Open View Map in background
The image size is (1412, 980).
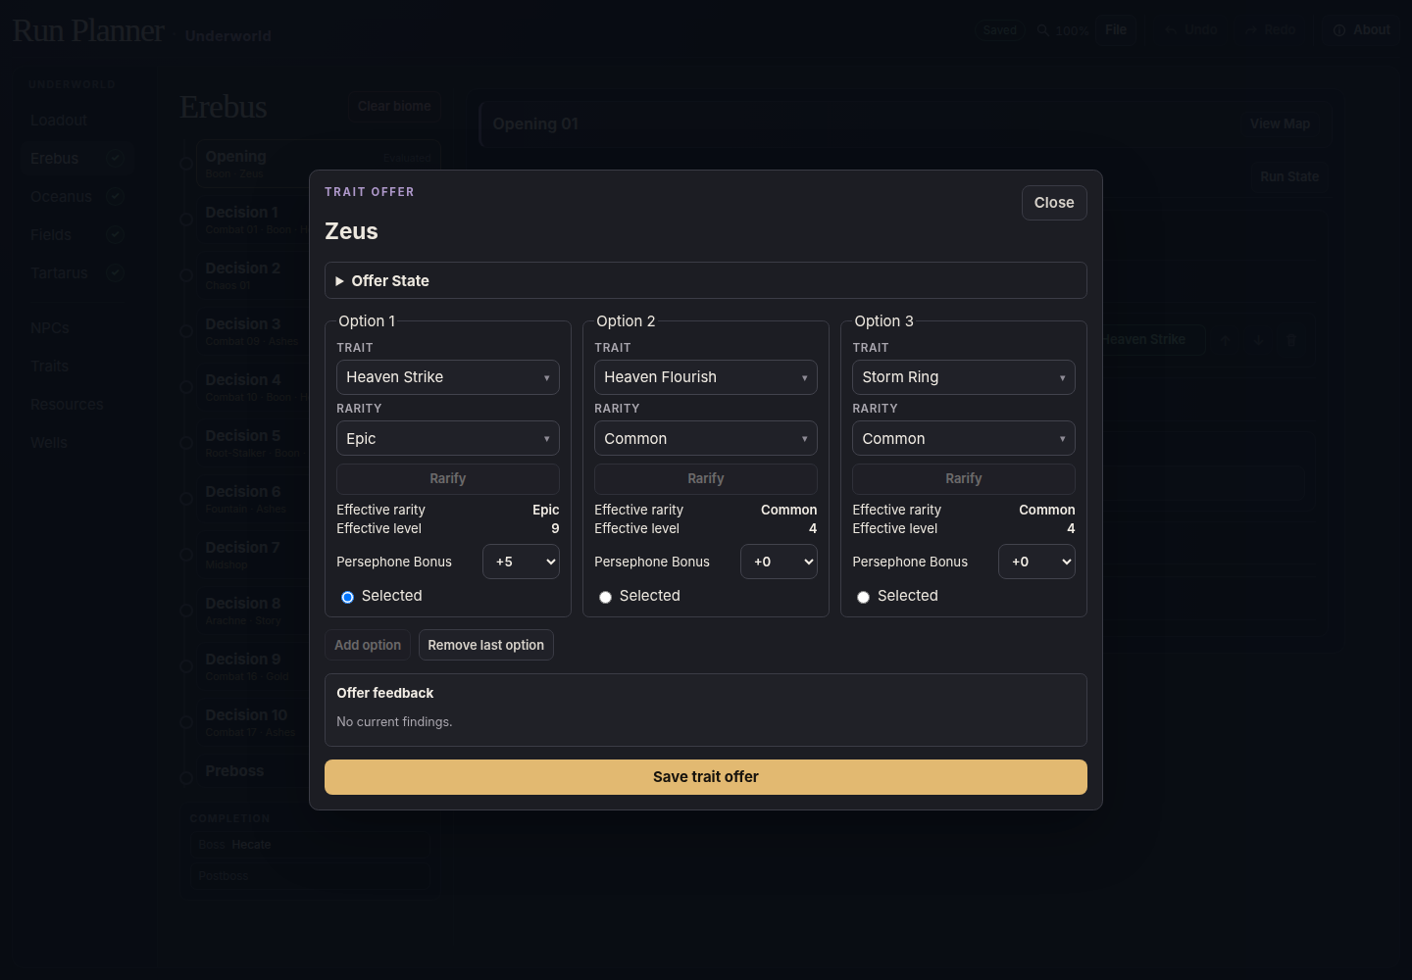coord(1280,123)
